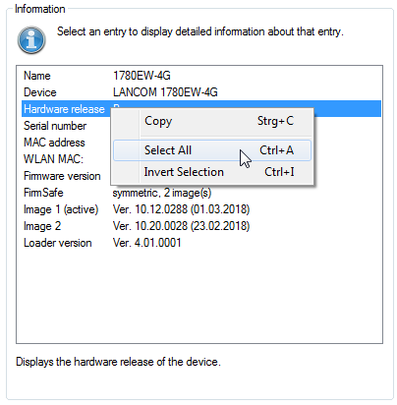Click the blue information icon
Image resolution: width=397 pixels, height=405 pixels.
coord(31,40)
